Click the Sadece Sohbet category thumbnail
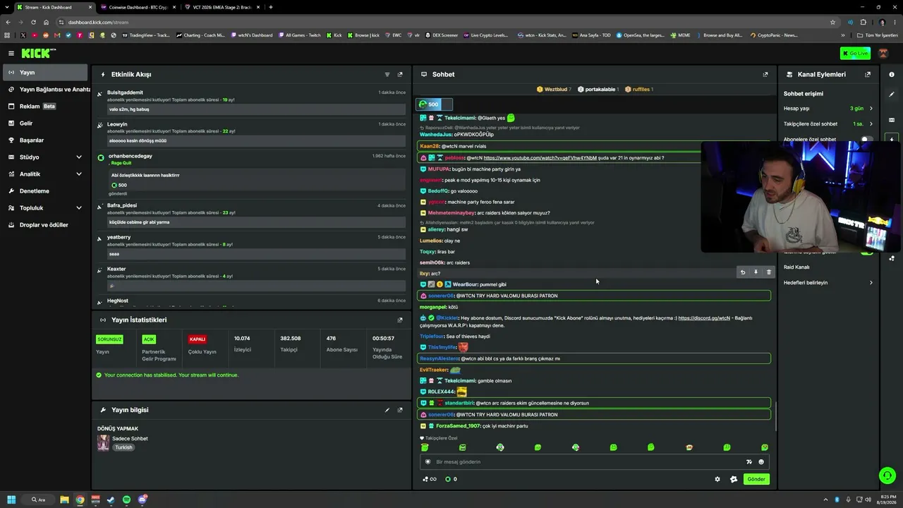Screen dimensions: 903x508 tap(103, 442)
